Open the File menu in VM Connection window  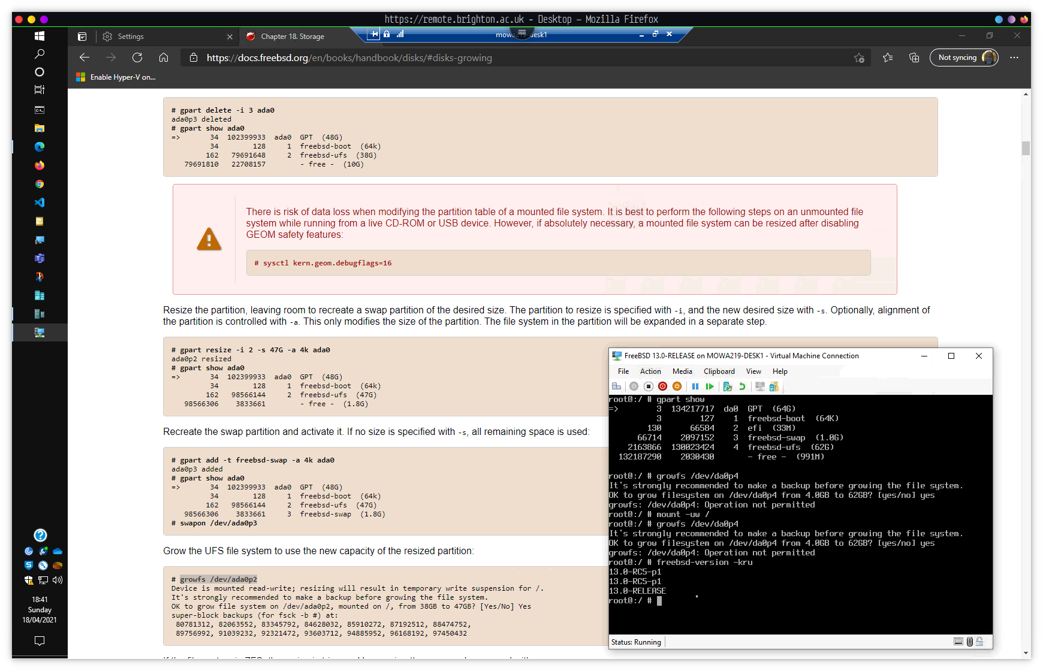pyautogui.click(x=623, y=371)
